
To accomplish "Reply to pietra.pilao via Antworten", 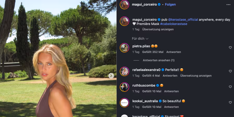I will 174,52.
